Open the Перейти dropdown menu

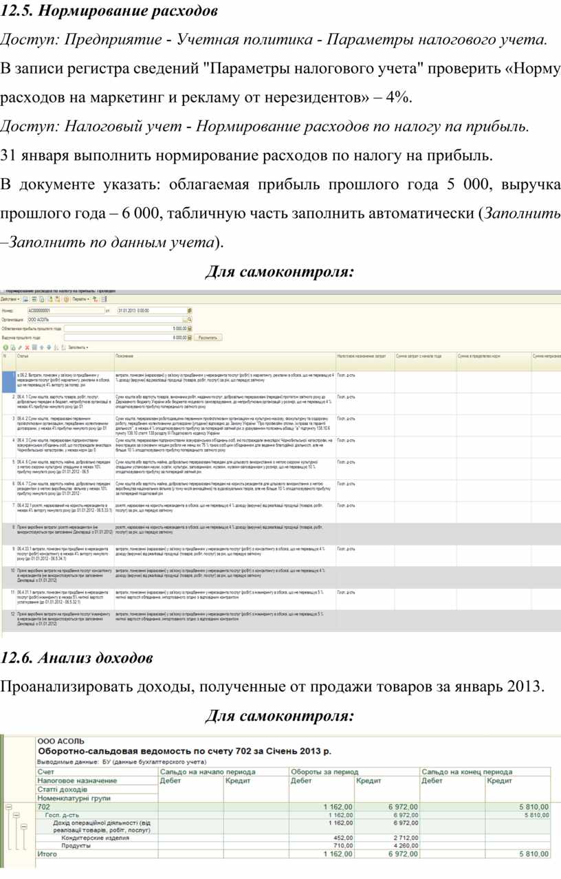[x=81, y=299]
